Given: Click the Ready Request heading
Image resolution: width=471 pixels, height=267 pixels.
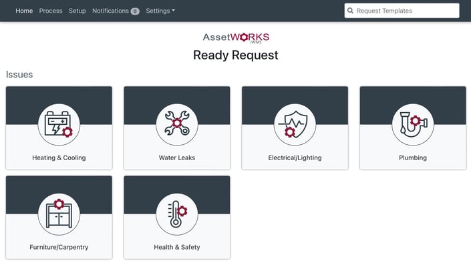Looking at the screenshot, I should pyautogui.click(x=236, y=55).
